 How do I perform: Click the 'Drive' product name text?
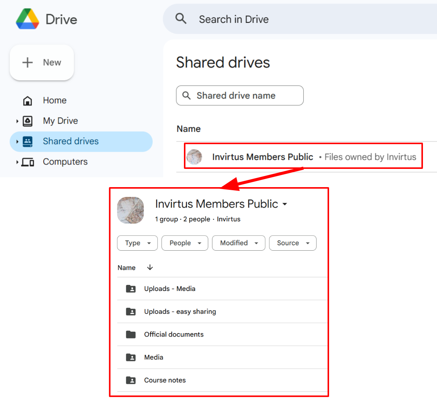click(x=61, y=19)
